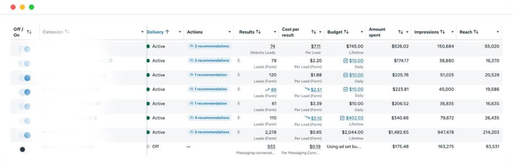Open 2 recommendations in the 2,278 leads row

coord(209,132)
